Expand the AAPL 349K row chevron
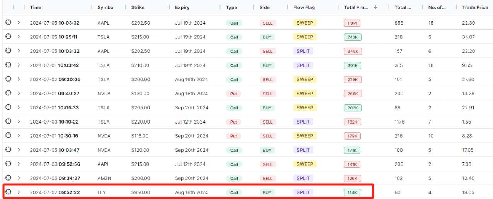This screenshot has height=199, width=493. (19, 51)
